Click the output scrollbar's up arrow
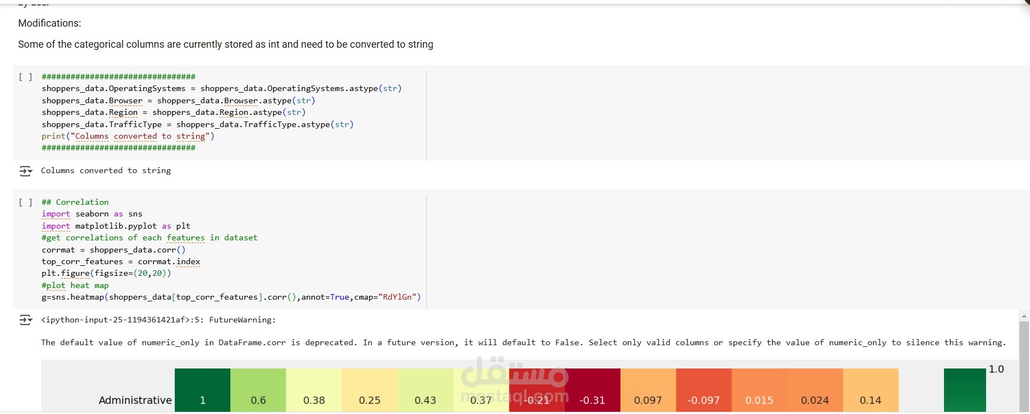Image resolution: width=1030 pixels, height=414 pixels. pyautogui.click(x=1024, y=316)
